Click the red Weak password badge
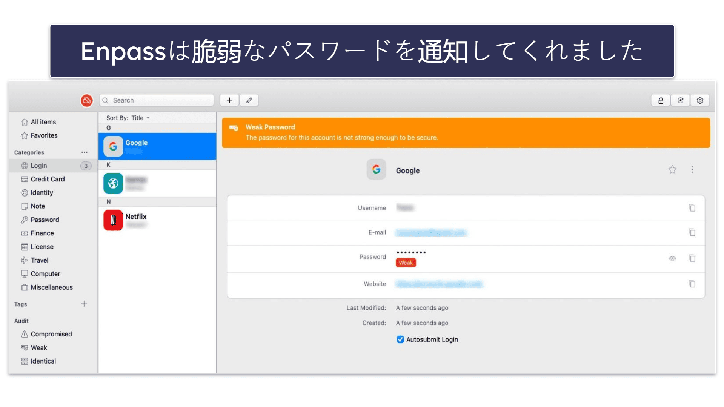The width and height of the screenshot is (724, 407). tap(406, 263)
